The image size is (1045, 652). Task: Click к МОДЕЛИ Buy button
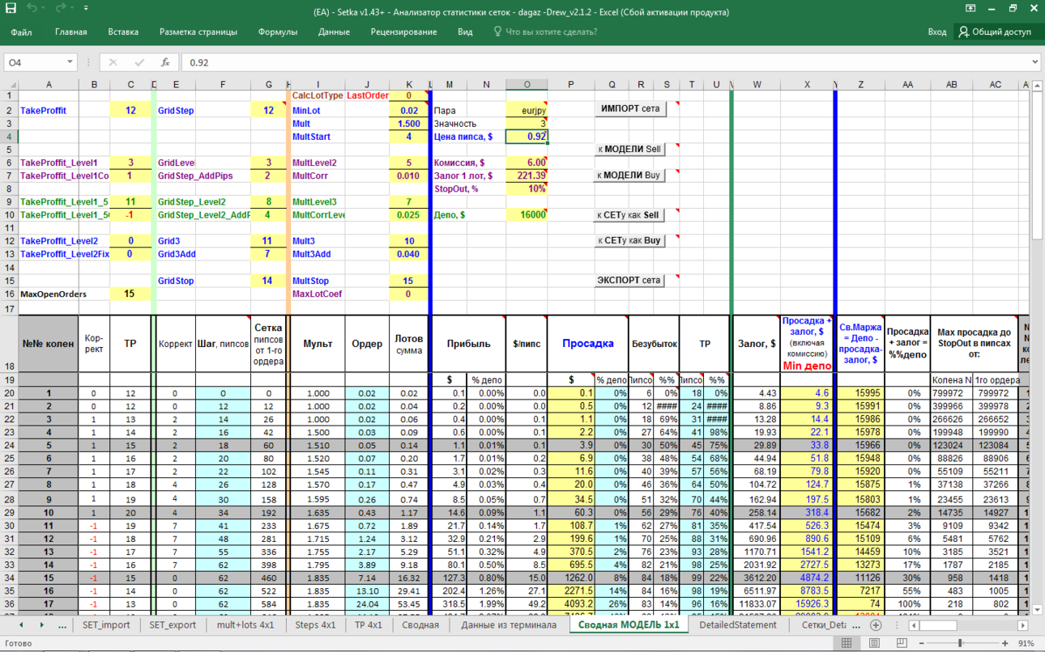pos(630,175)
